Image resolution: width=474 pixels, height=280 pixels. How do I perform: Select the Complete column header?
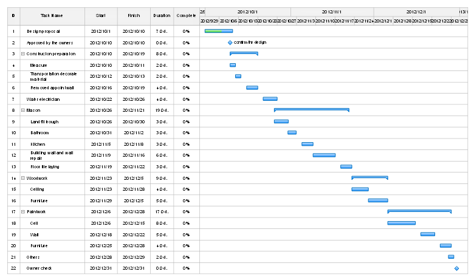point(186,15)
